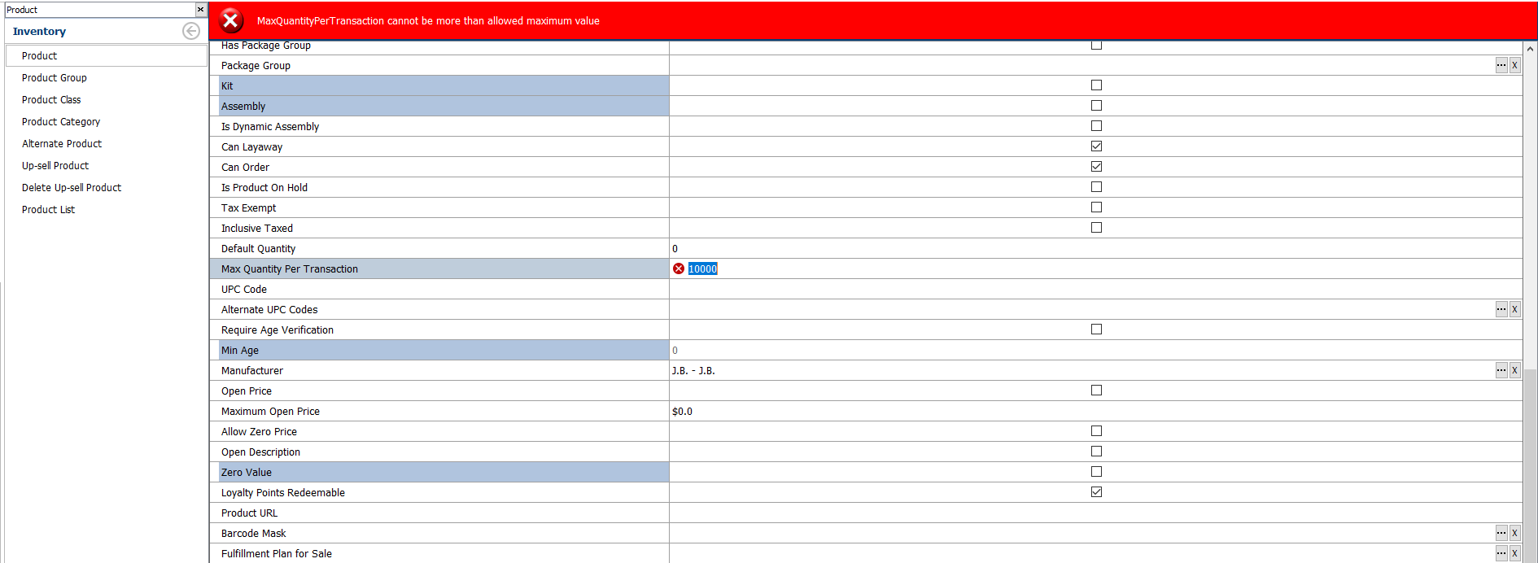Click the vertical scrollbar thumb
The image size is (1538, 563).
pyautogui.click(x=1531, y=468)
